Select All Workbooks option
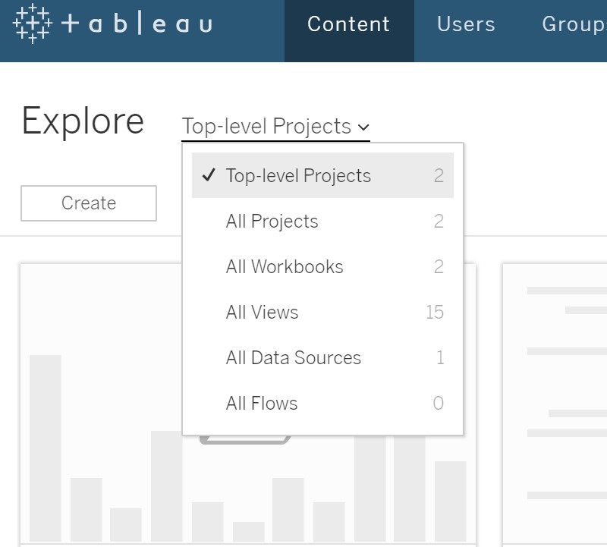This screenshot has height=547, width=607. (322, 267)
